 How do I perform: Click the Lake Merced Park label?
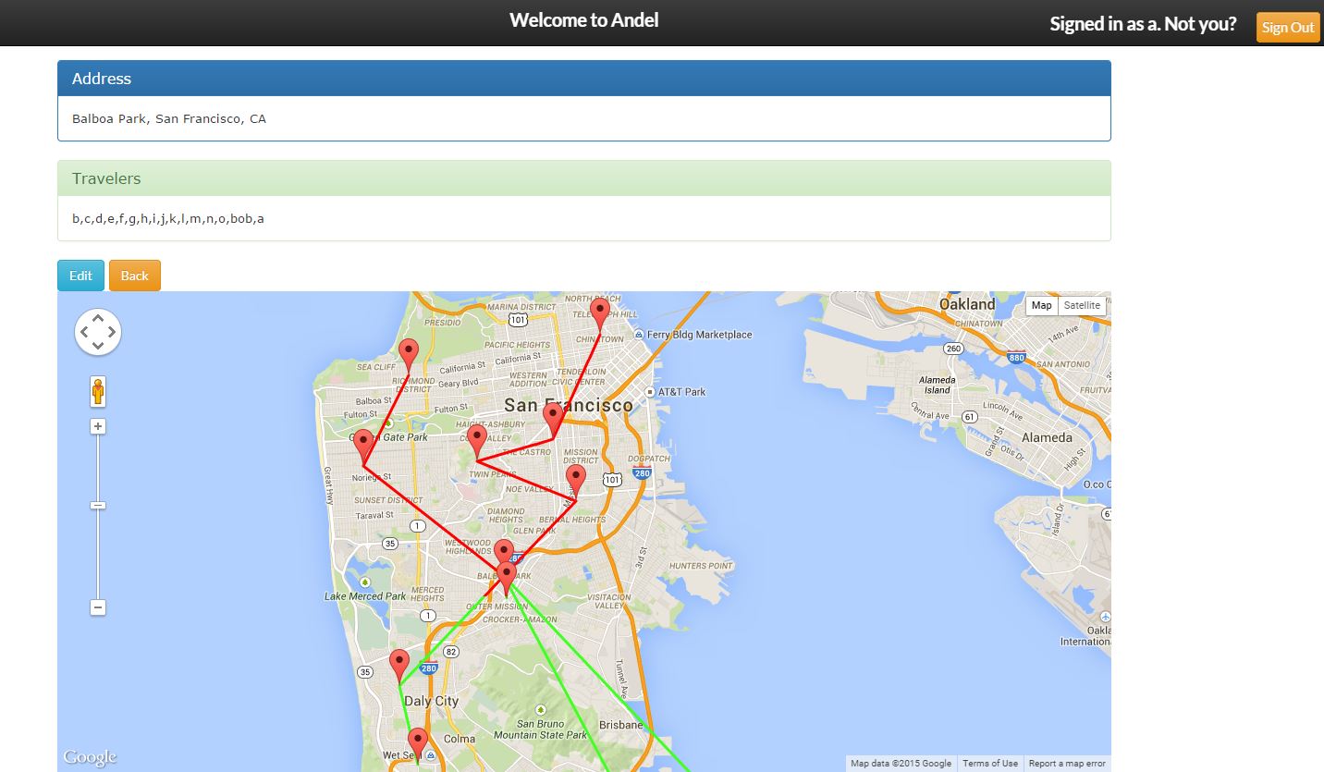[365, 596]
